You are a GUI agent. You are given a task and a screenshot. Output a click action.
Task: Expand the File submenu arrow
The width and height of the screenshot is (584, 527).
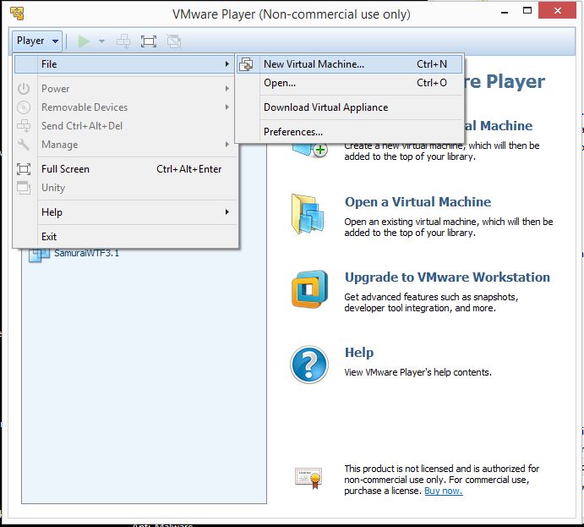pyautogui.click(x=227, y=64)
